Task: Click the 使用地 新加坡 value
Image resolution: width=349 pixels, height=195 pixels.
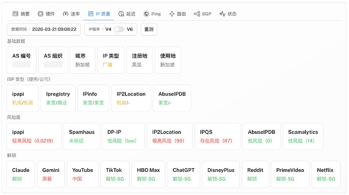Action: 167,65
